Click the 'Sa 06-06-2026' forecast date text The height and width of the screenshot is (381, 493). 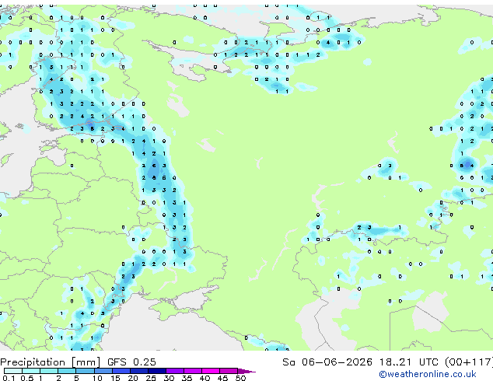327,362
